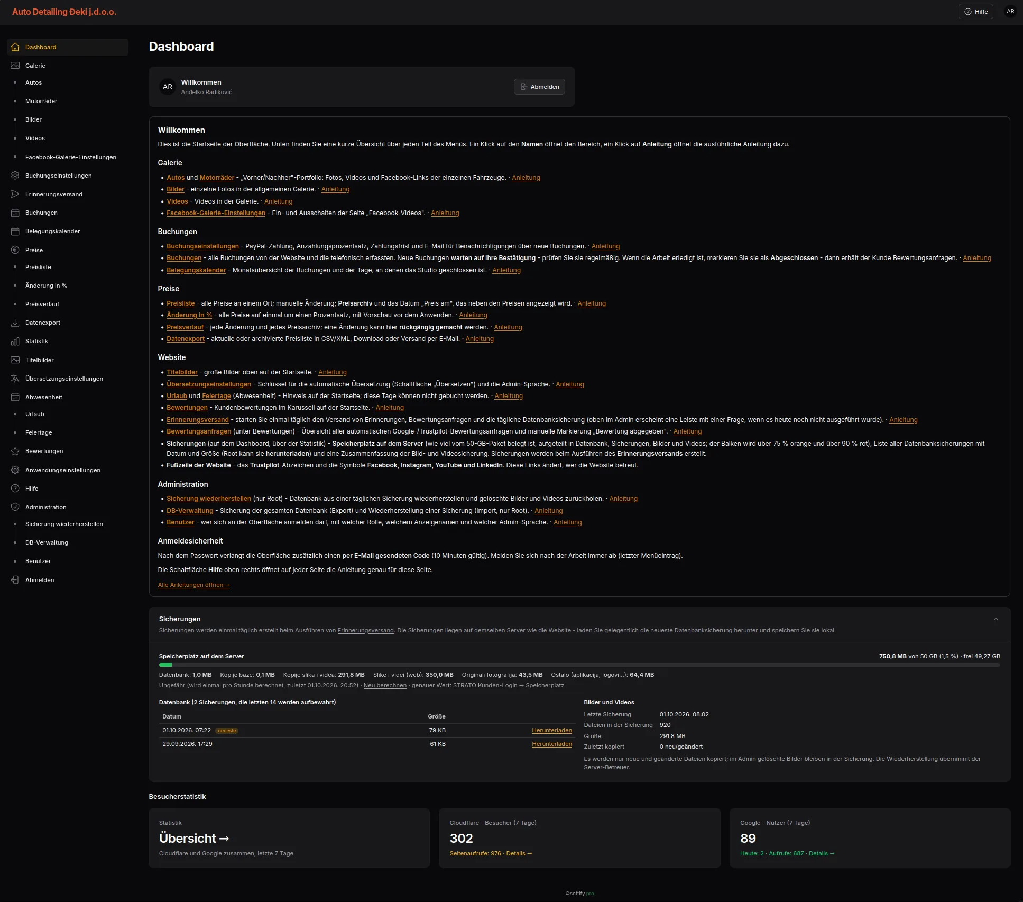This screenshot has height=902, width=1023.
Task: Click the Buchungseinstellungen link in welcome text
Action: (x=202, y=246)
